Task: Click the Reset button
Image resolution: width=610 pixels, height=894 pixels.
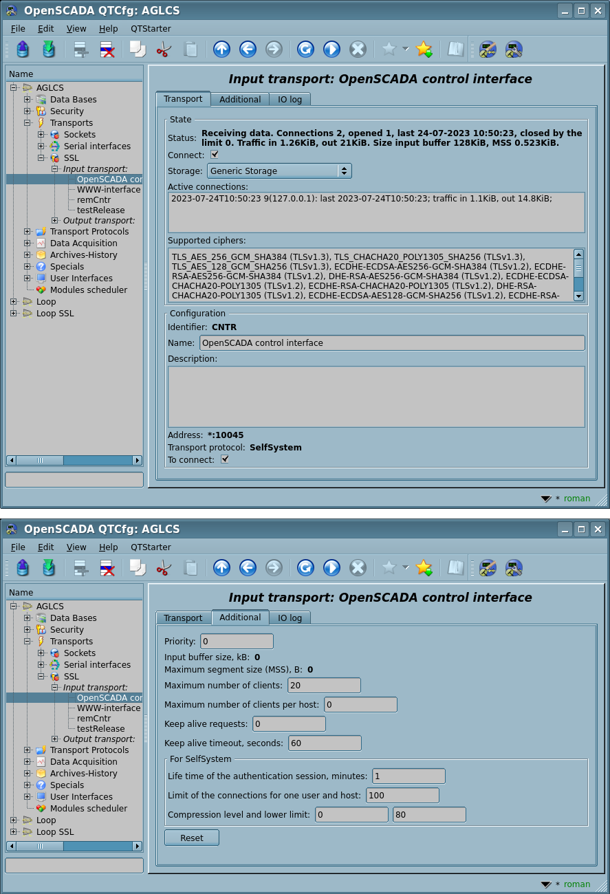Action: pos(192,838)
